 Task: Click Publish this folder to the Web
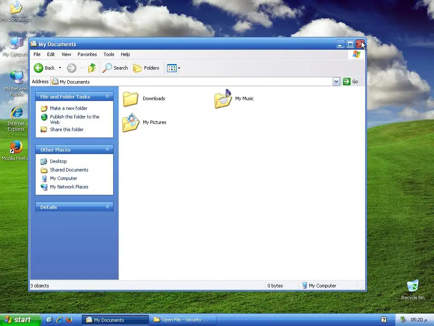click(75, 119)
